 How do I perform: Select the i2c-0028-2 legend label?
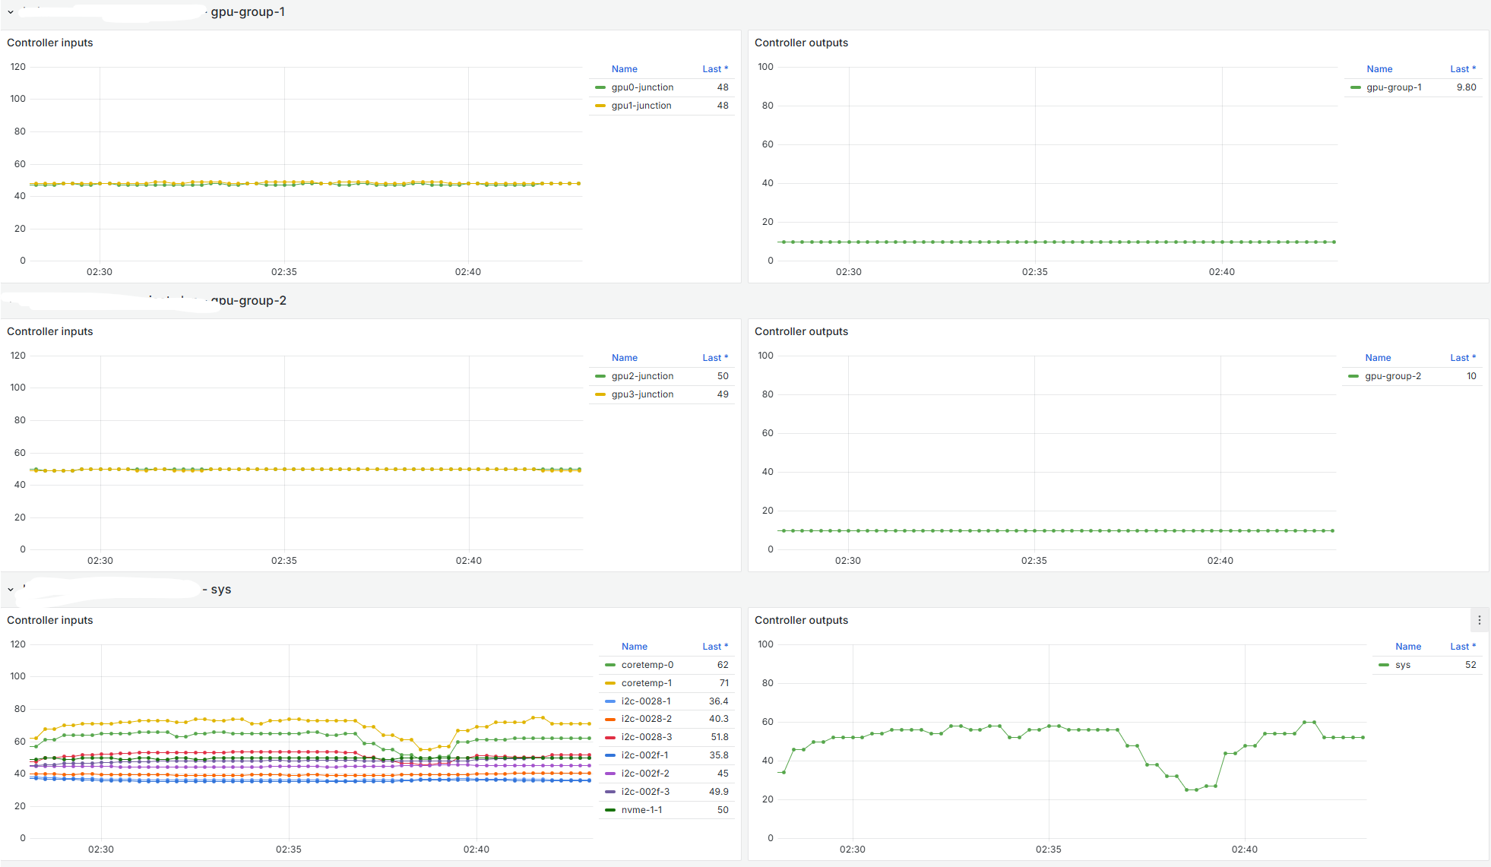[x=647, y=719]
